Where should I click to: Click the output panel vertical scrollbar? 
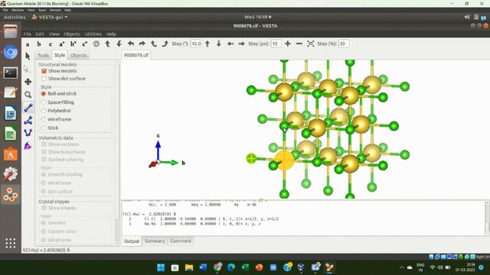(487, 218)
